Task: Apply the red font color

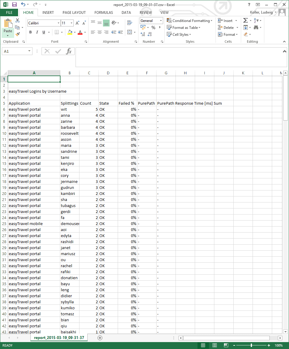Action: pos(80,32)
